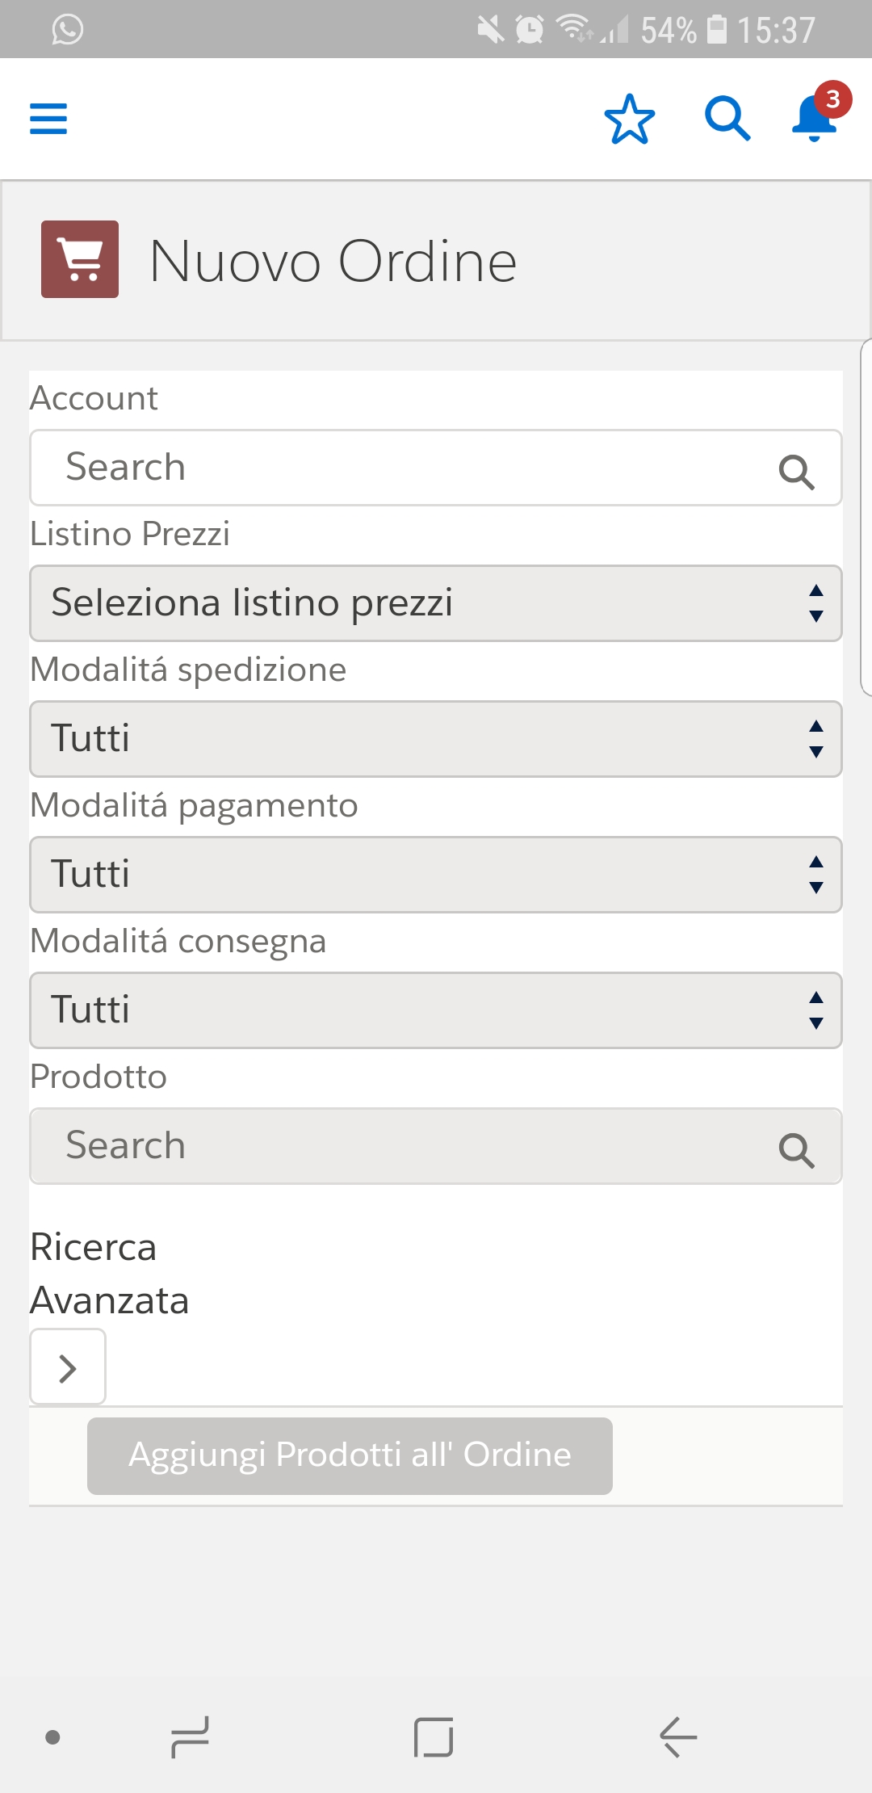Open the recent apps navigation button
872x1793 pixels.
[191, 1736]
